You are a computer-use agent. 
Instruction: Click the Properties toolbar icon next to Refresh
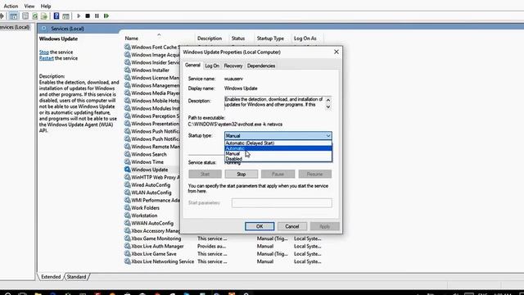click(x=25, y=16)
